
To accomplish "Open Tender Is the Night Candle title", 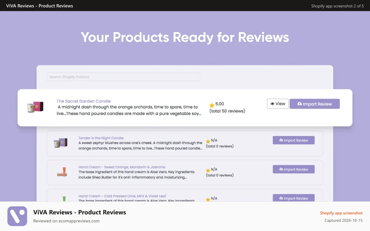I will pyautogui.click(x=101, y=138).
